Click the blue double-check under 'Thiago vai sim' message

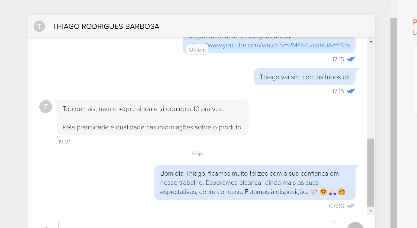(x=351, y=91)
